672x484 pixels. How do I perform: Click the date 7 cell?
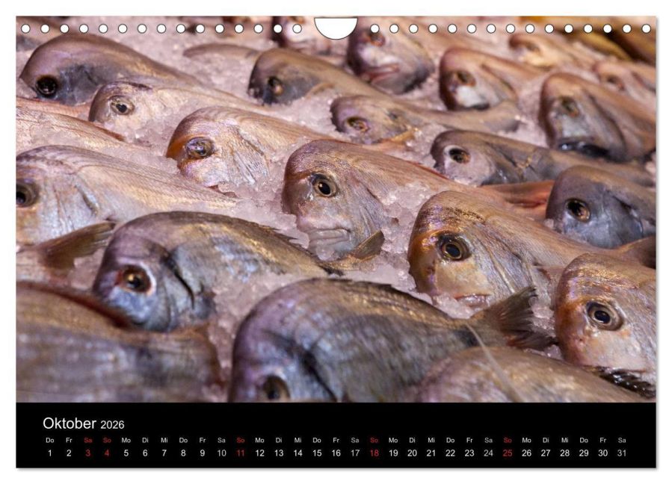click(x=164, y=453)
